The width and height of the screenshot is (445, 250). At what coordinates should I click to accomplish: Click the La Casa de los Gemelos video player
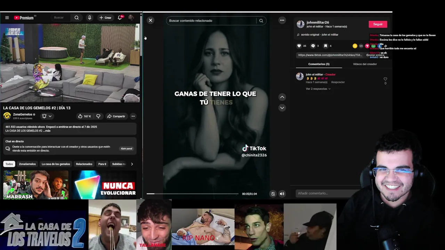point(70,63)
